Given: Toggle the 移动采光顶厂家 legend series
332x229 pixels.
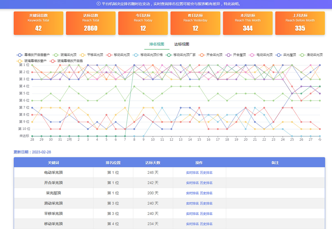Looking at the screenshot, I should [x=181, y=55].
